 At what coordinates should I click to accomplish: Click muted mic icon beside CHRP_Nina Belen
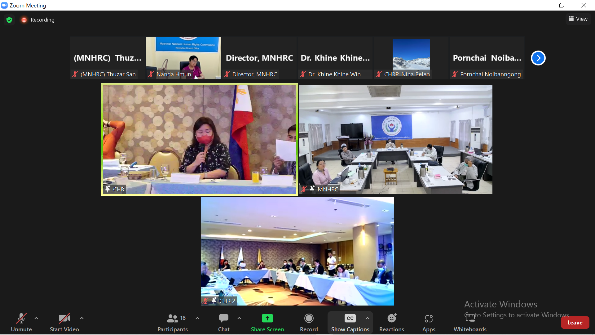point(379,74)
